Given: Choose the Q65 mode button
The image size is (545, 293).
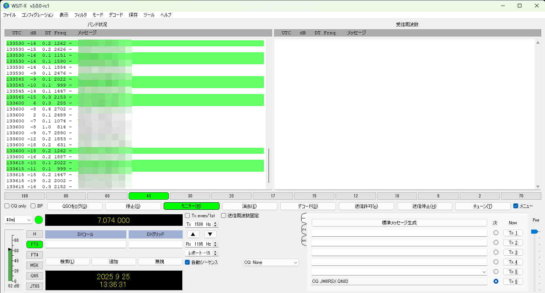Looking at the screenshot, I should click(x=35, y=276).
